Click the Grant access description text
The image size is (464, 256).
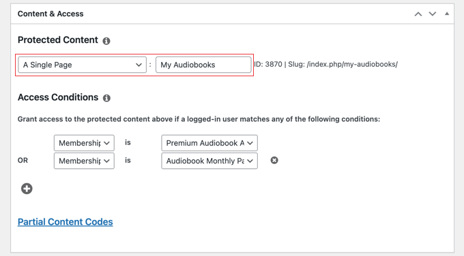coord(199,119)
